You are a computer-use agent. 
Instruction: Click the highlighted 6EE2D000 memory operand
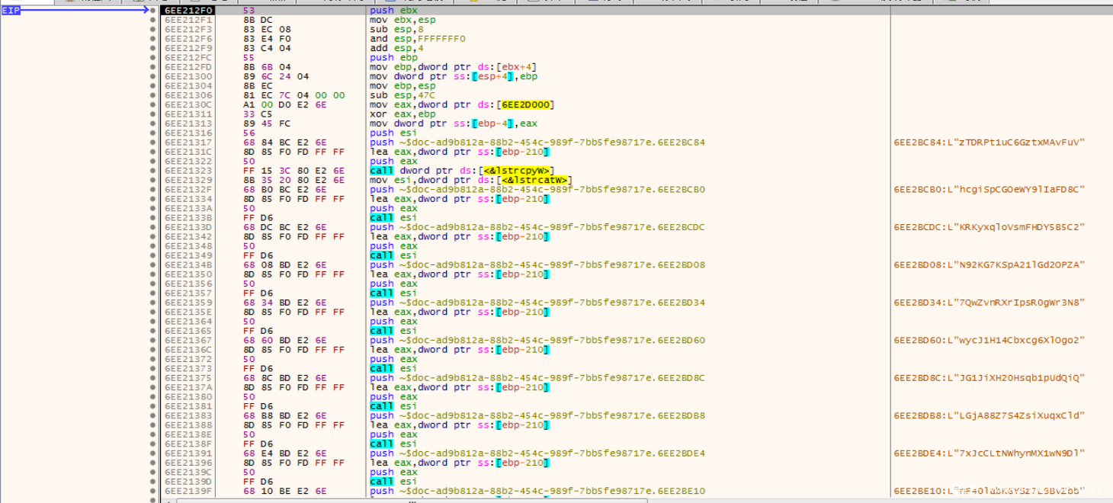click(525, 104)
